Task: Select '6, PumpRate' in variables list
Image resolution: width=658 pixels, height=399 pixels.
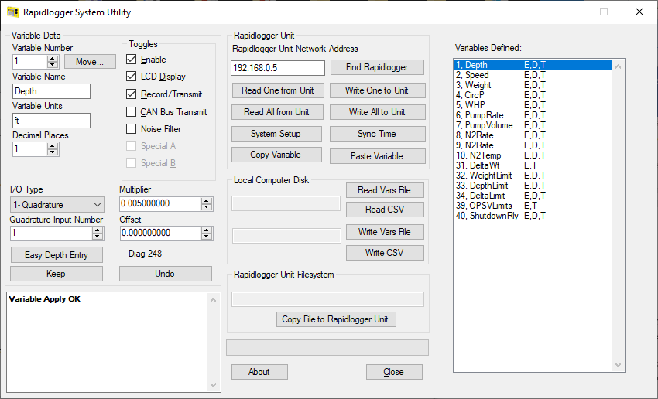Action: (x=533, y=115)
